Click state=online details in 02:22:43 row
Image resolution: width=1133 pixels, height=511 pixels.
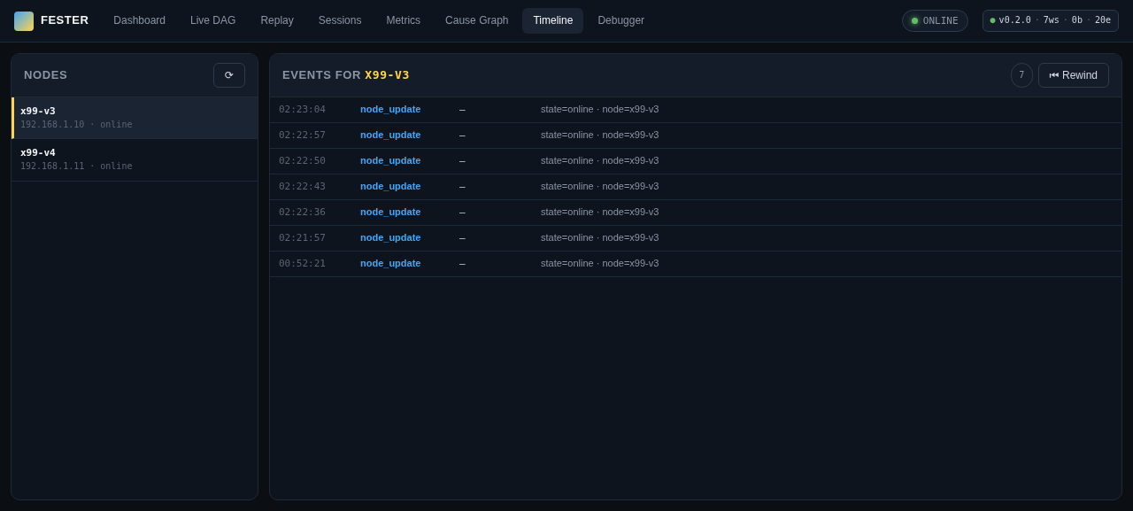(x=600, y=187)
